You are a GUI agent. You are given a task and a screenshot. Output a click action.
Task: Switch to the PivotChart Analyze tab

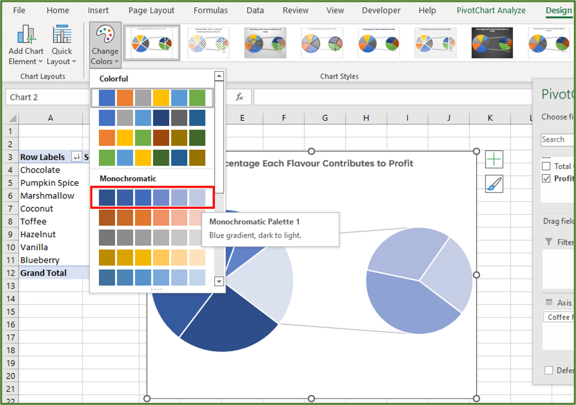[491, 10]
